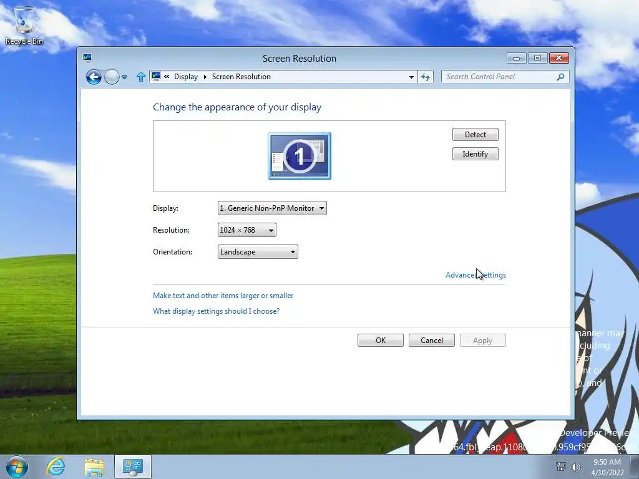Click the Cancel button
Viewport: 639px width, 479px height.
432,341
